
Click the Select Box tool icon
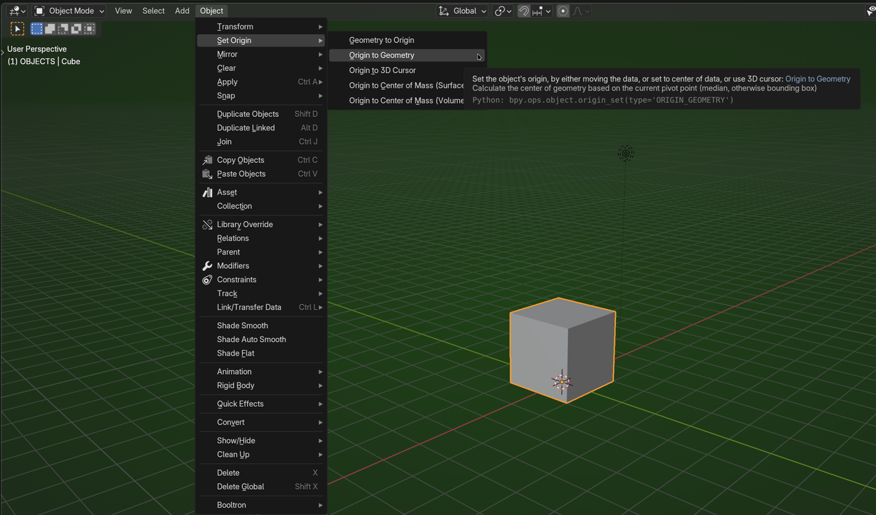[17, 29]
